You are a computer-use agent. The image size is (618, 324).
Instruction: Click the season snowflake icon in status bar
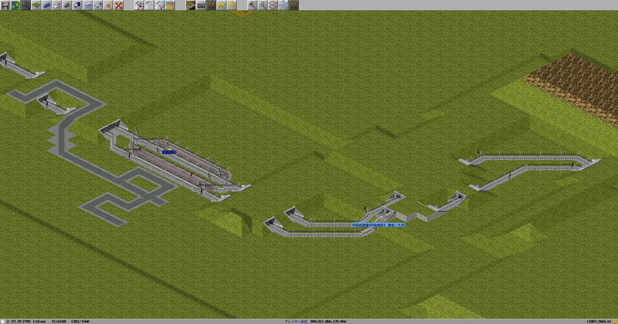point(3,321)
